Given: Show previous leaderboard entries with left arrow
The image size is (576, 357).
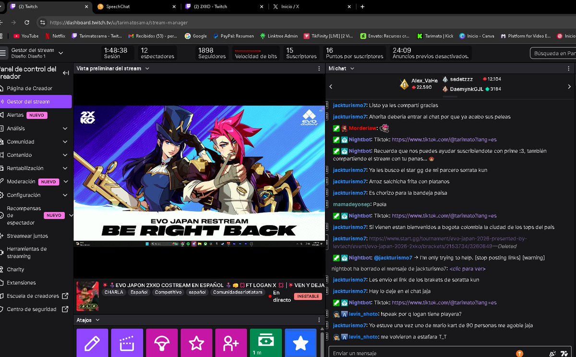Looking at the screenshot, I should point(331,87).
